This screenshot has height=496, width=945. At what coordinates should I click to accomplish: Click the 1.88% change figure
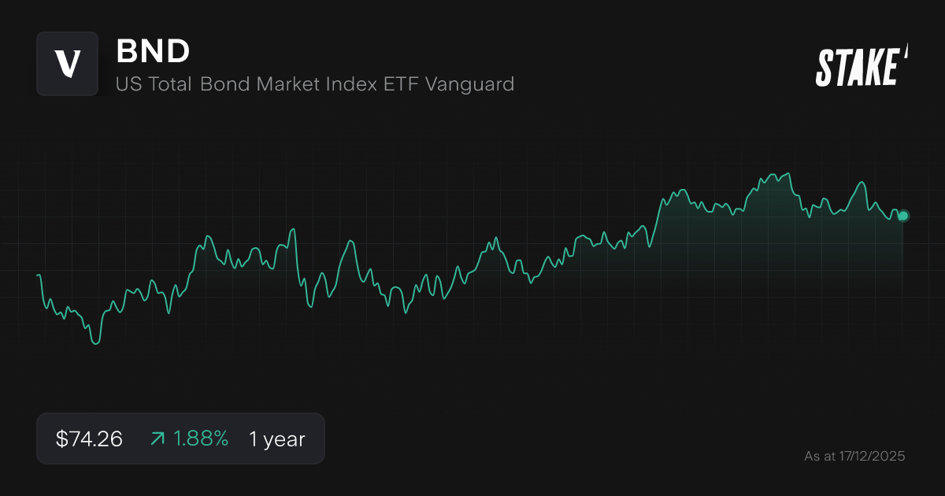pos(199,439)
